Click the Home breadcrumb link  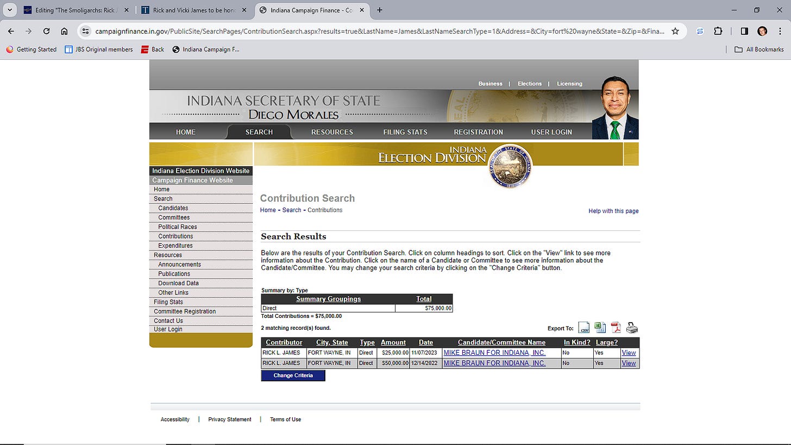tap(268, 210)
